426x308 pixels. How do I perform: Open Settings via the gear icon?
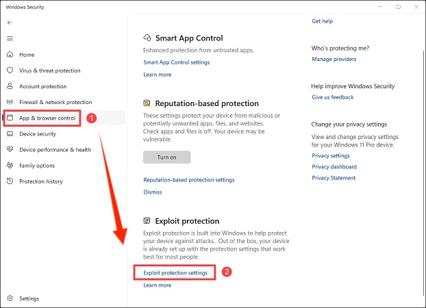point(10,298)
